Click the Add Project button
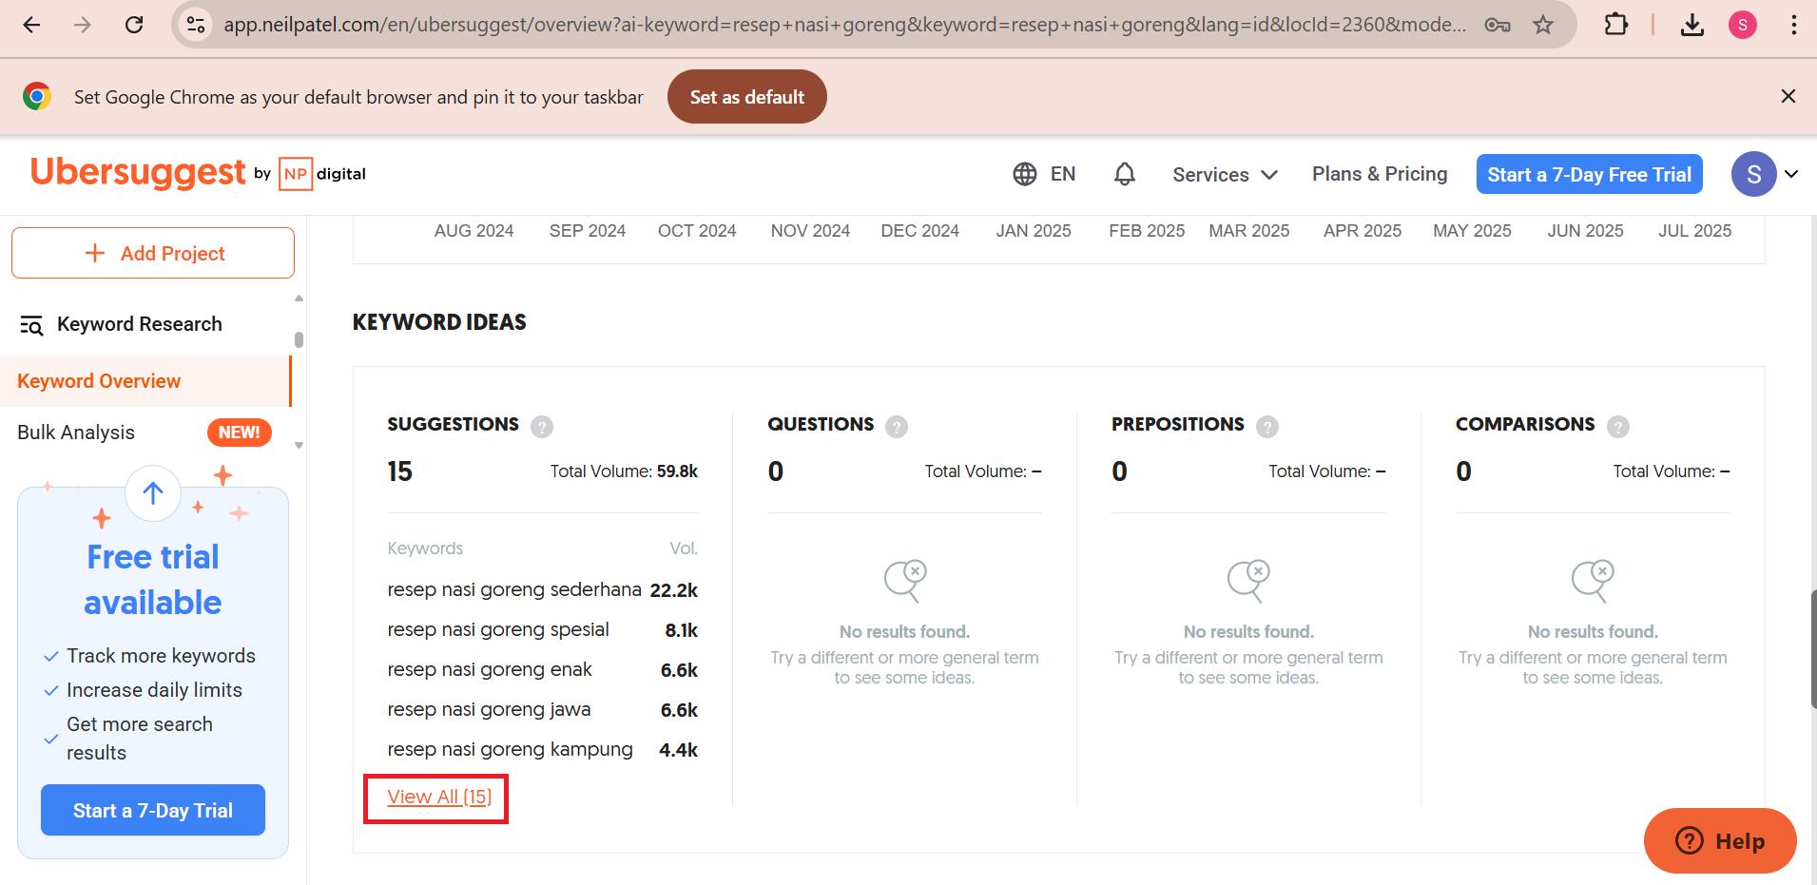This screenshot has width=1817, height=885. tap(152, 253)
